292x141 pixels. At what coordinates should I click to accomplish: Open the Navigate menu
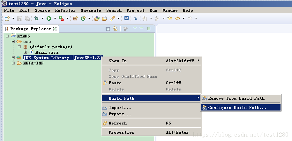91,10
